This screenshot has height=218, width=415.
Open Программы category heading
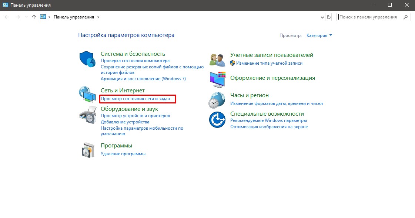pyautogui.click(x=116, y=146)
